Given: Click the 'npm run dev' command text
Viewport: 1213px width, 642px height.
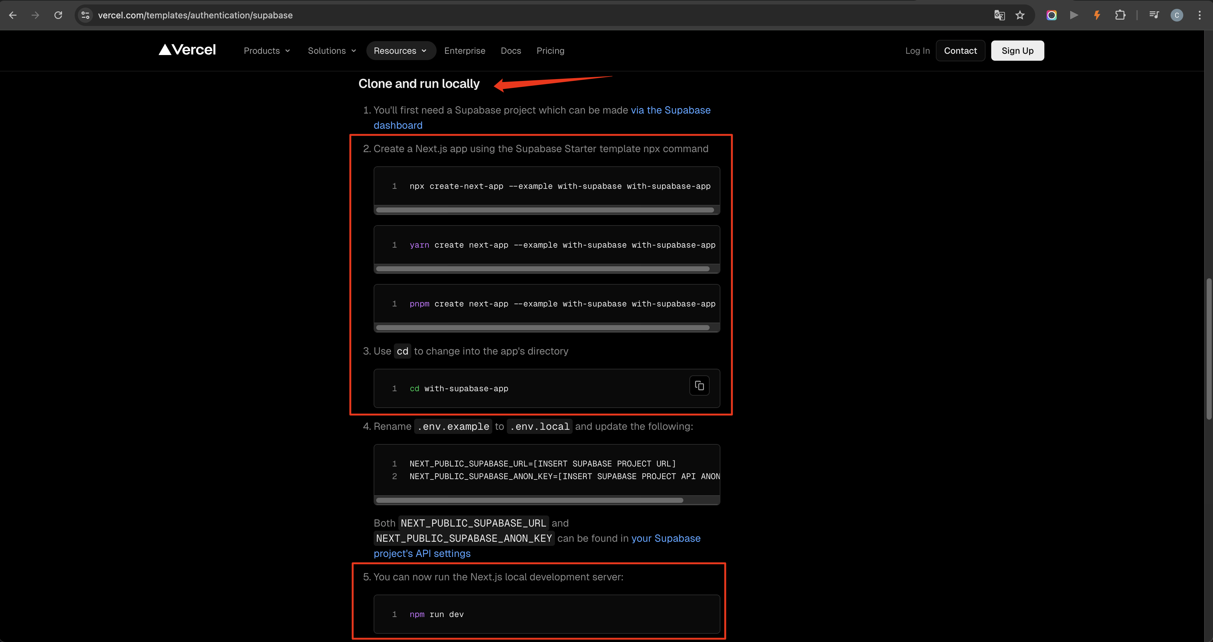Looking at the screenshot, I should [x=437, y=614].
